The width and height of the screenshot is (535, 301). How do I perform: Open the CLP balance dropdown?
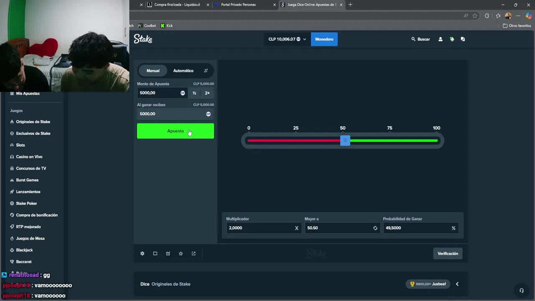click(x=287, y=39)
